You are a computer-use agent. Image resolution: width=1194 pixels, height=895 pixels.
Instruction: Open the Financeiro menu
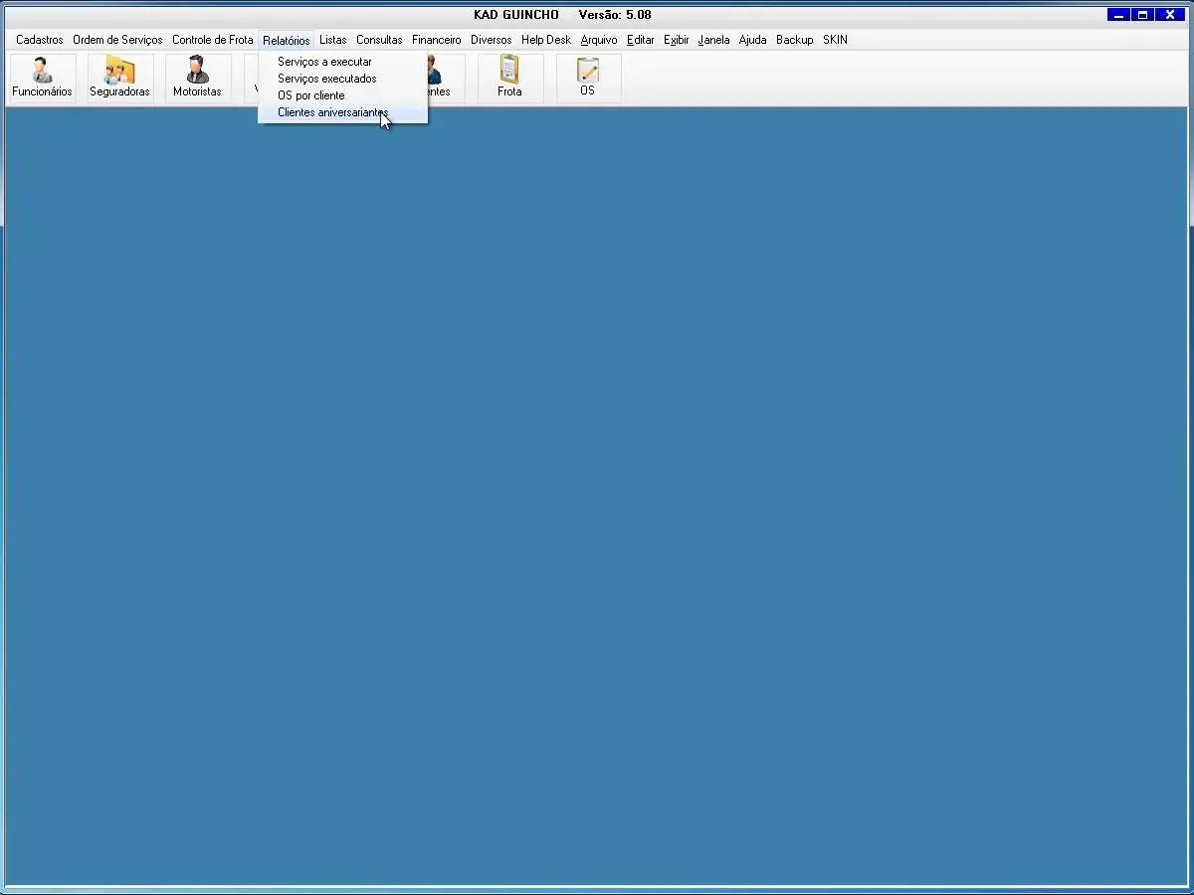coord(437,40)
